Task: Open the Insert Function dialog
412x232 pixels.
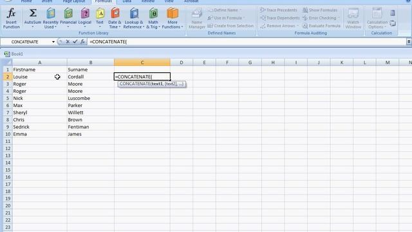Action: point(12,18)
